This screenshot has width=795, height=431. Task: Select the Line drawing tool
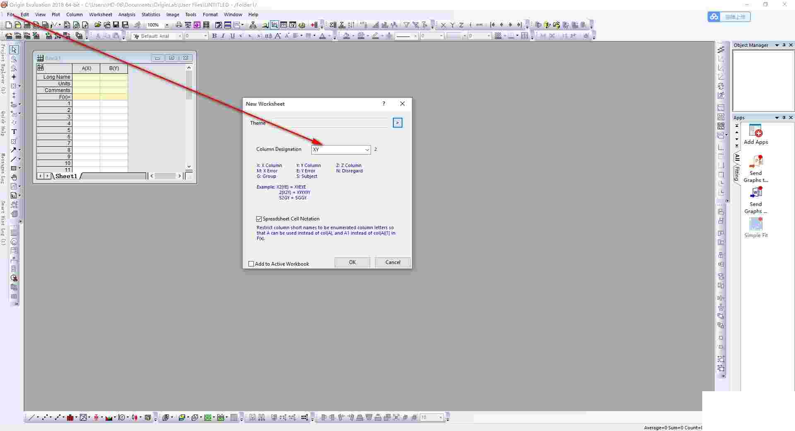tap(14, 159)
